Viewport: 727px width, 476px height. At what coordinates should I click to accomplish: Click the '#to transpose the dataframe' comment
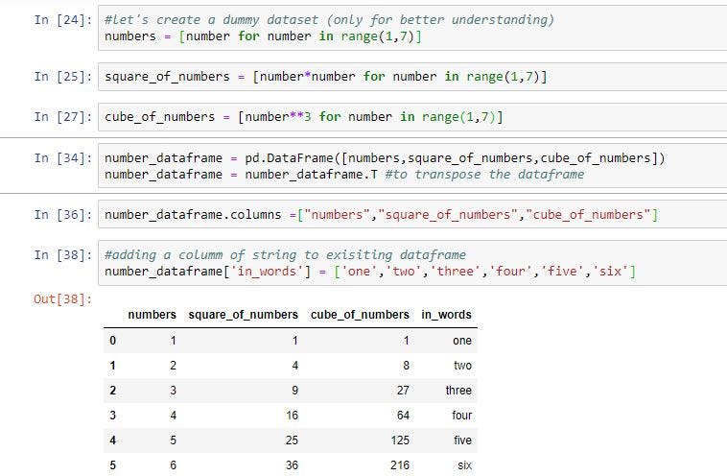[x=484, y=175]
